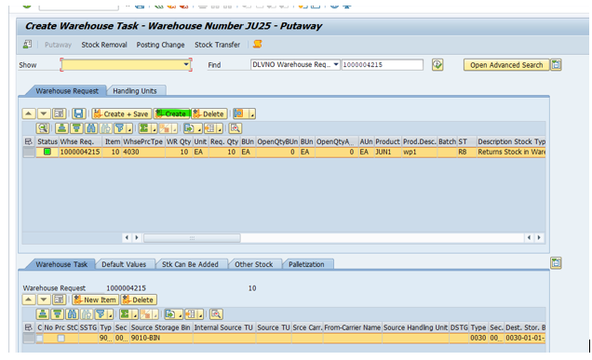
Task: Select row 1000004215 using its row selector
Action: coord(29,152)
